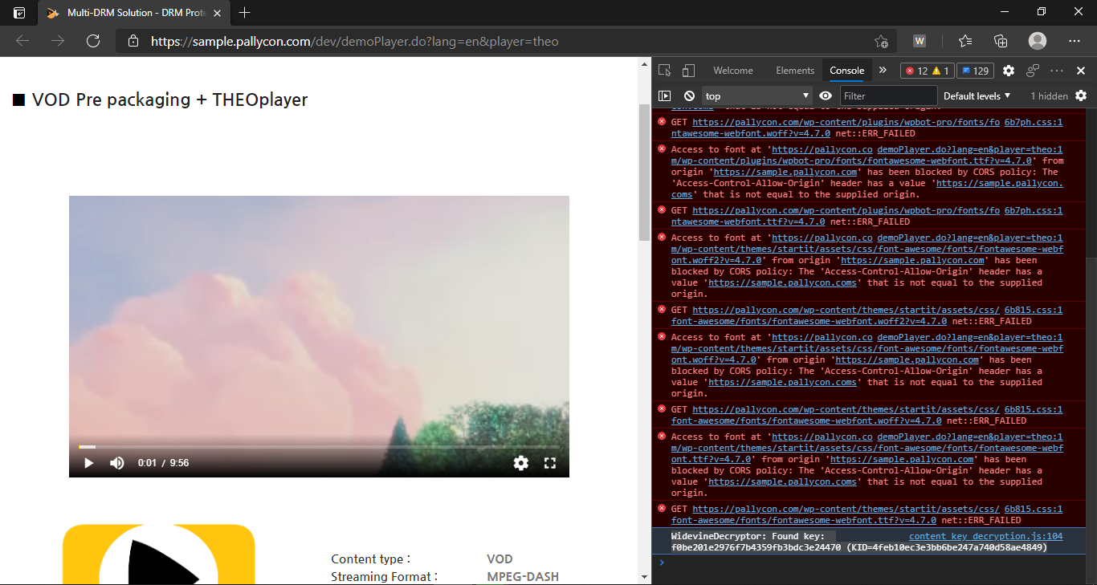1097x585 pixels.
Task: Toggle device emulation in DevTools
Action: point(688,71)
